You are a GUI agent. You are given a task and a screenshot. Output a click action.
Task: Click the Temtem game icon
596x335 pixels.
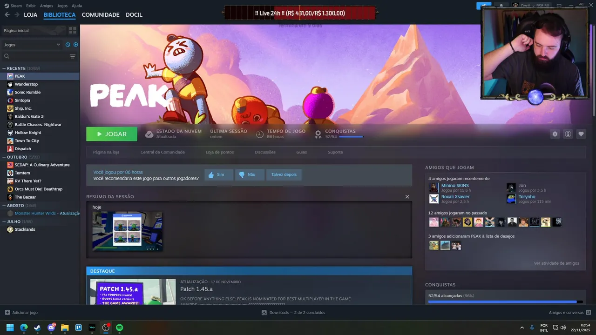pos(10,173)
